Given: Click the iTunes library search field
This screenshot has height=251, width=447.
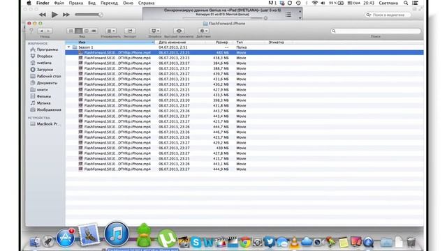Looking at the screenshot, I should click(x=388, y=15).
